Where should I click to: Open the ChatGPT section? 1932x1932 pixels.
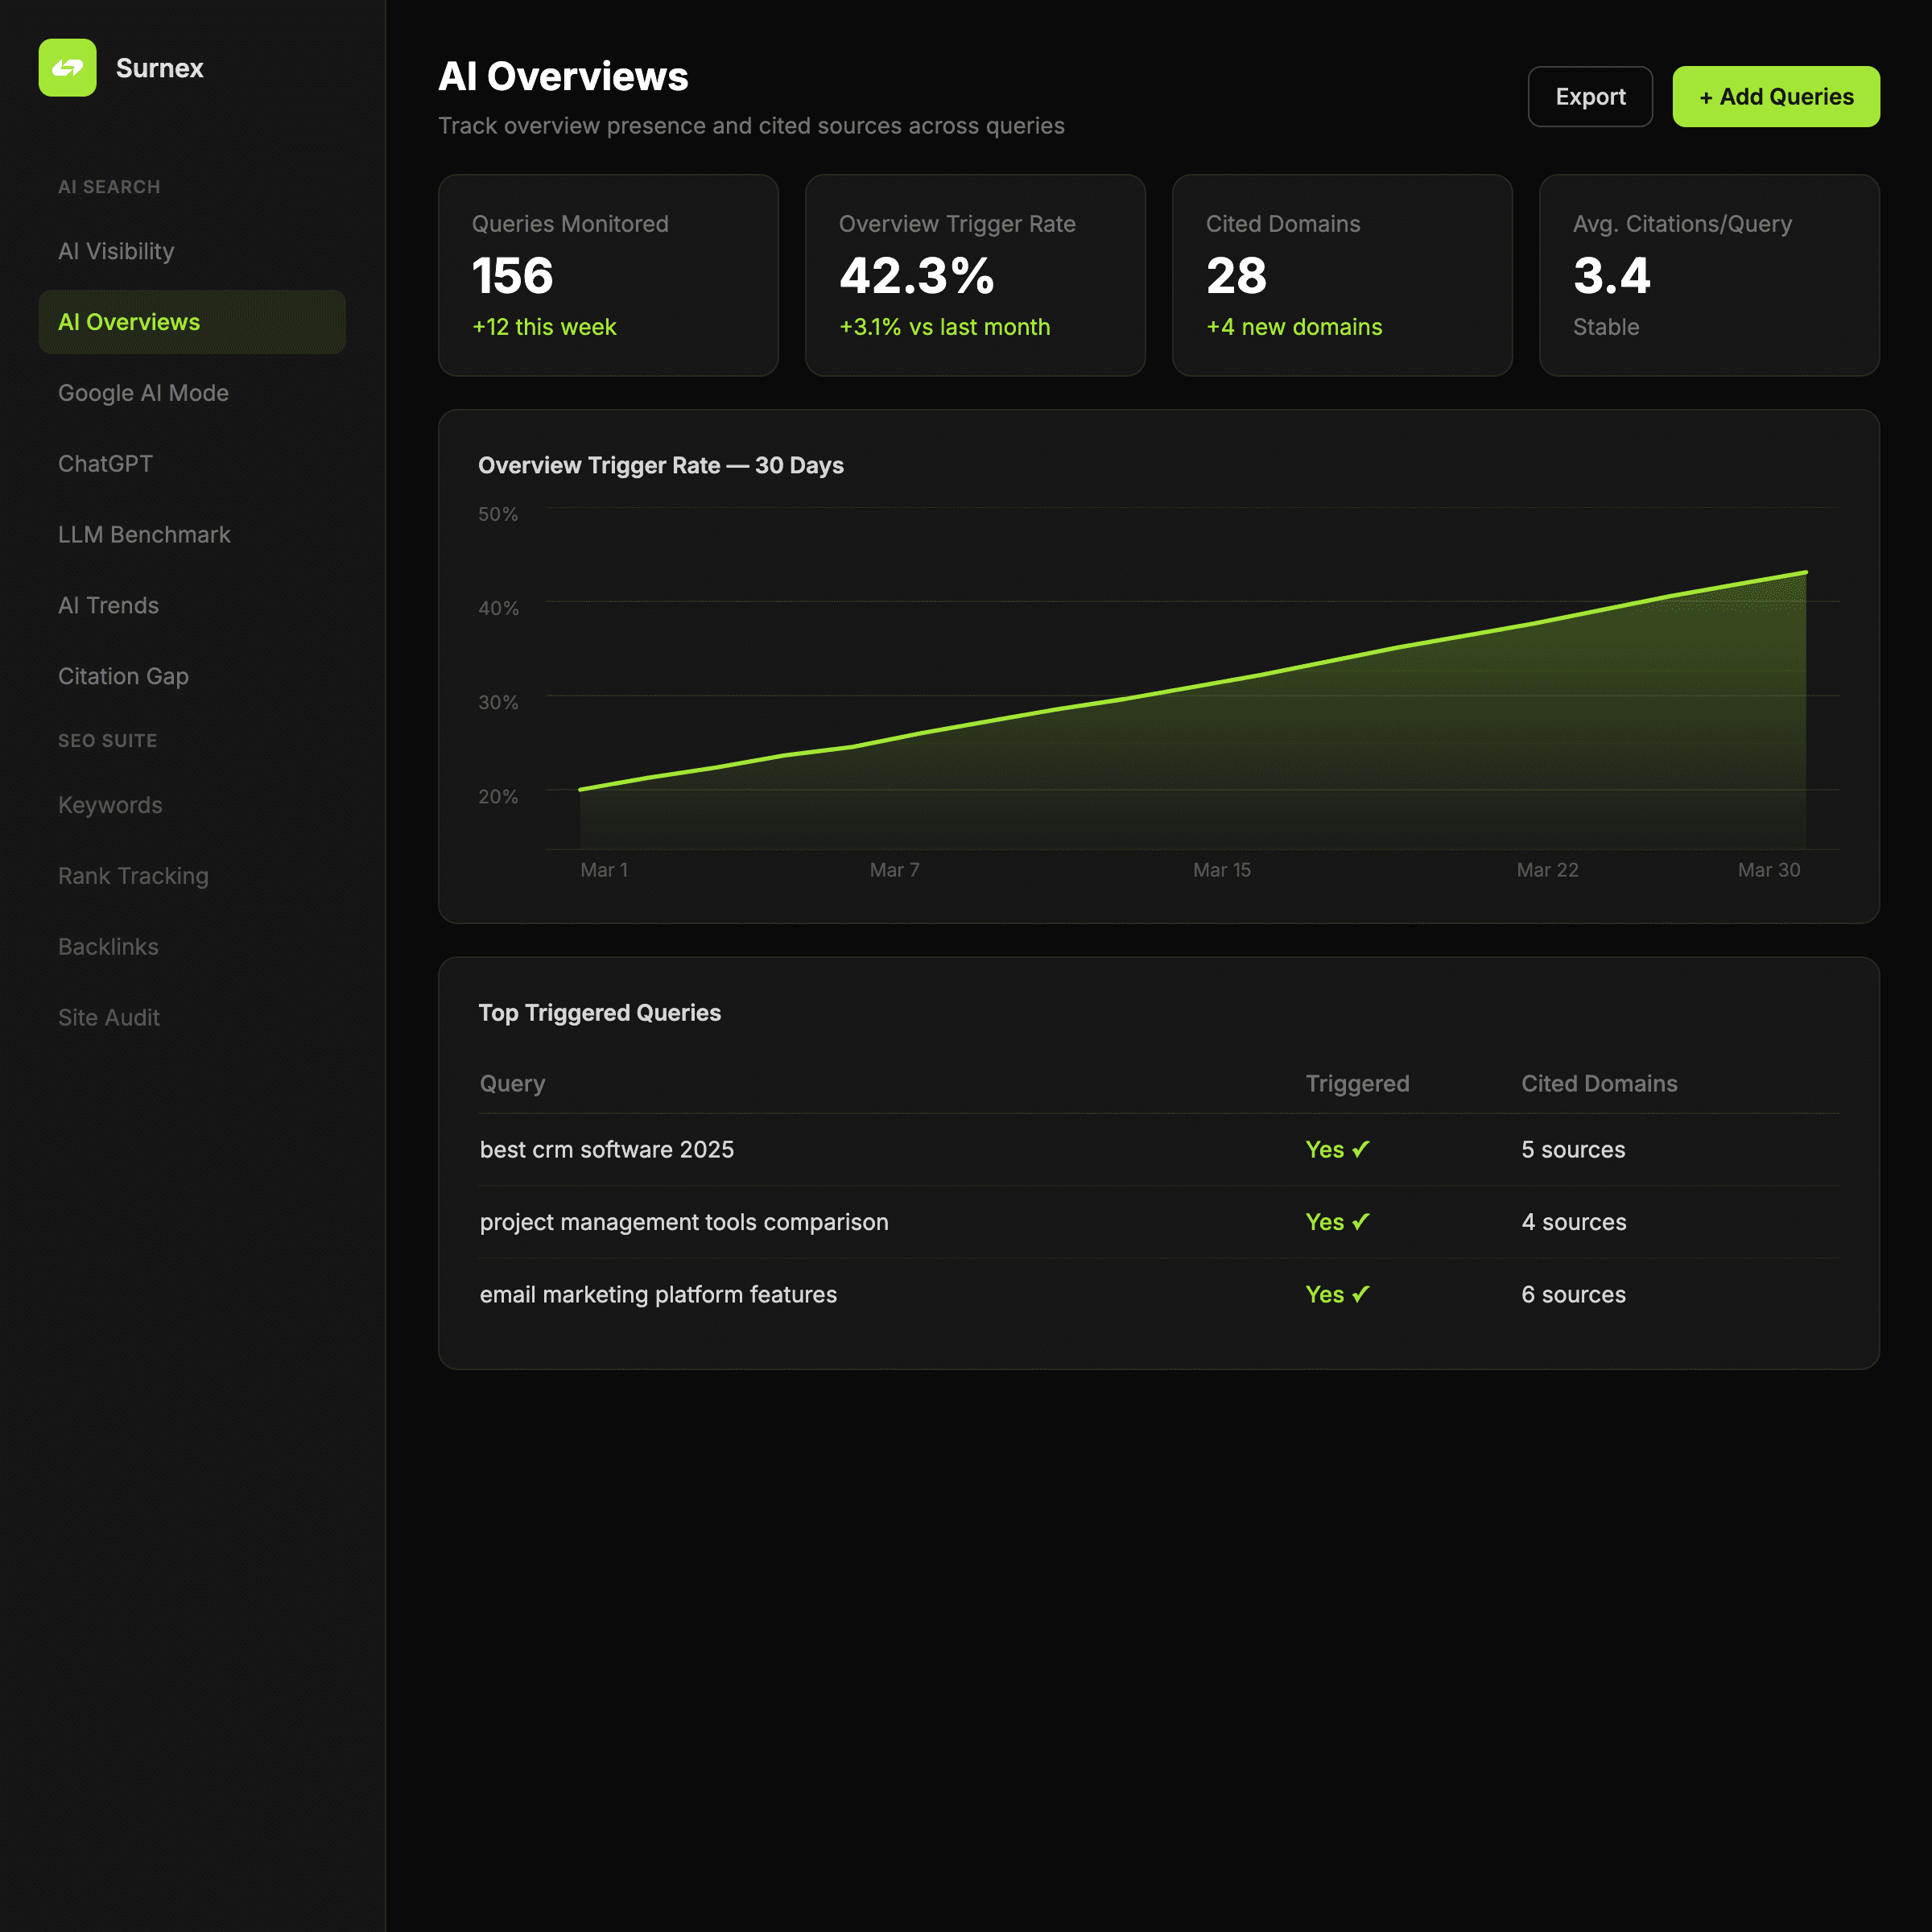[x=105, y=464]
